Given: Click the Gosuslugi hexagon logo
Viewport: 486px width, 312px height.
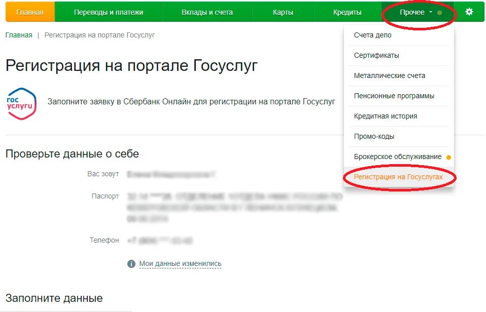Looking at the screenshot, I should [x=22, y=104].
